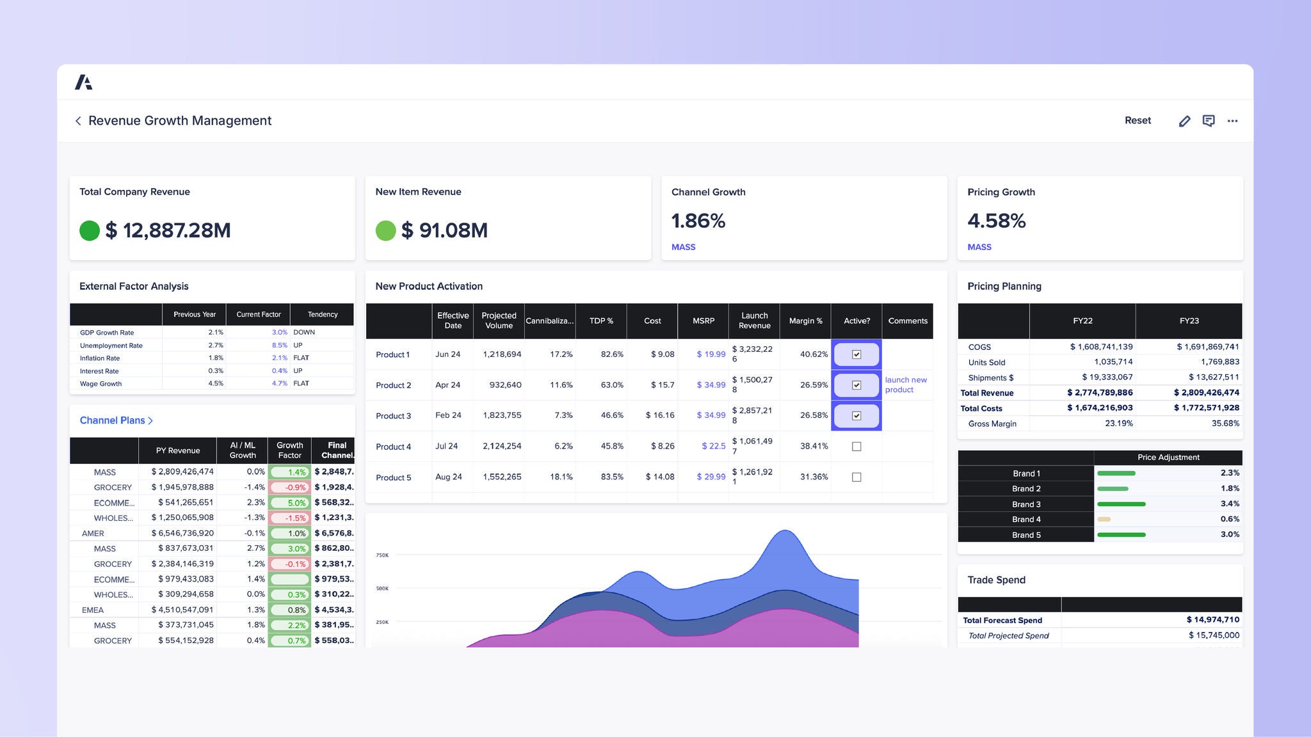Expand the Channel Plans section
1311x737 pixels.
point(116,420)
